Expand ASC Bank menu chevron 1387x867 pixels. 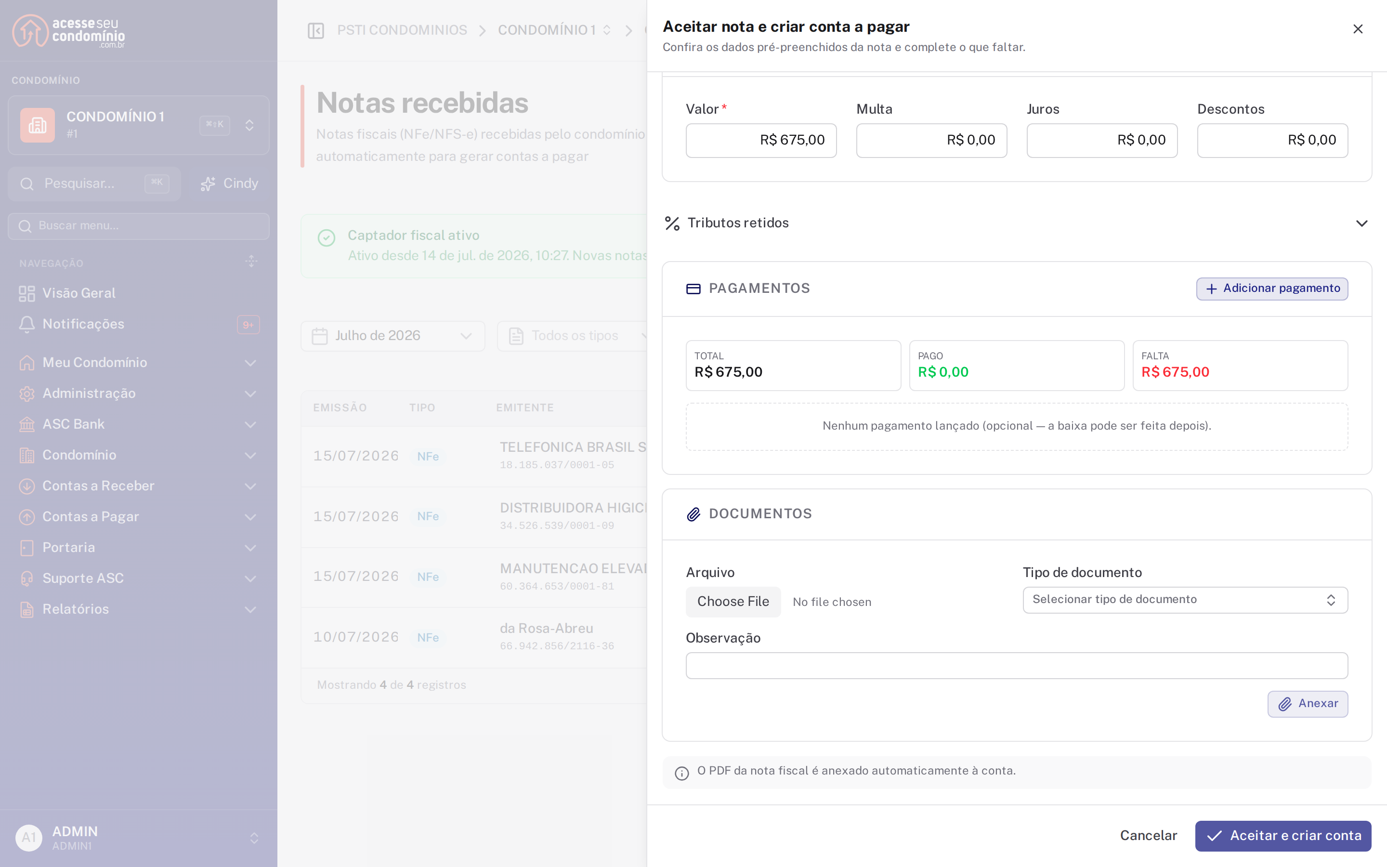click(250, 424)
